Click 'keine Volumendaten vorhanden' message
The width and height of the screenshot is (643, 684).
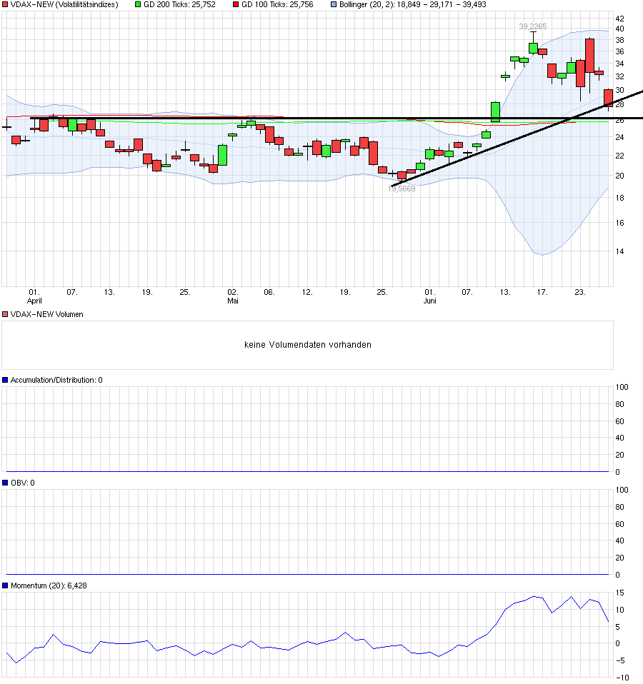point(308,345)
